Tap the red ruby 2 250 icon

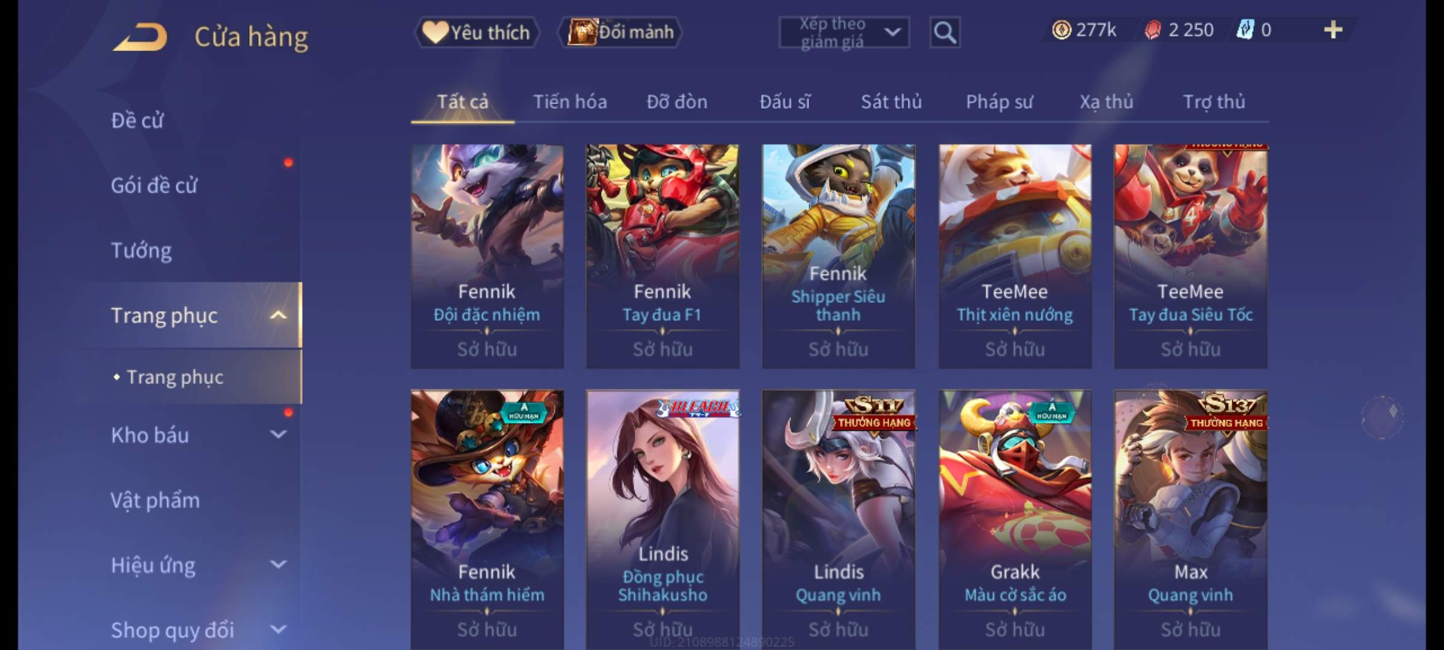coord(1152,30)
